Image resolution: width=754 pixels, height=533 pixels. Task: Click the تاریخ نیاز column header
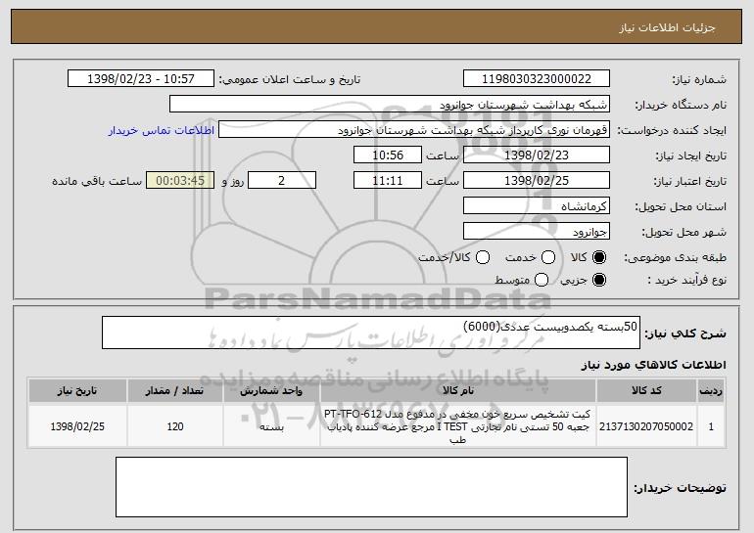77,391
